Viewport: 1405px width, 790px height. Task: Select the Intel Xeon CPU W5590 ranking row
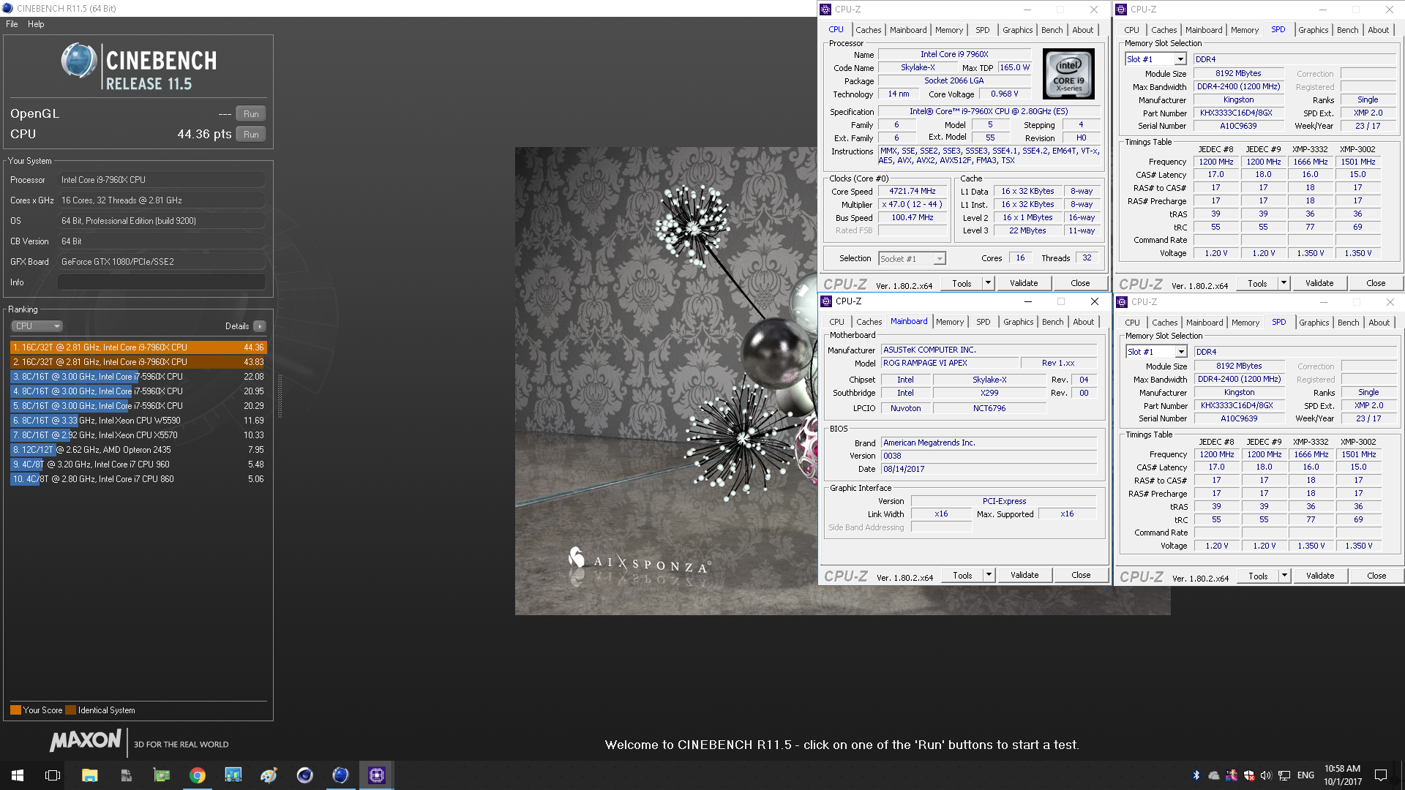[138, 421]
